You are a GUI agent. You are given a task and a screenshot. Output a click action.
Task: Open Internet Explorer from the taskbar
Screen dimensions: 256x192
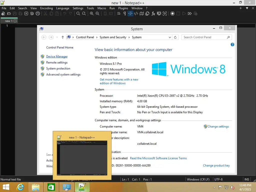(x=20, y=187)
